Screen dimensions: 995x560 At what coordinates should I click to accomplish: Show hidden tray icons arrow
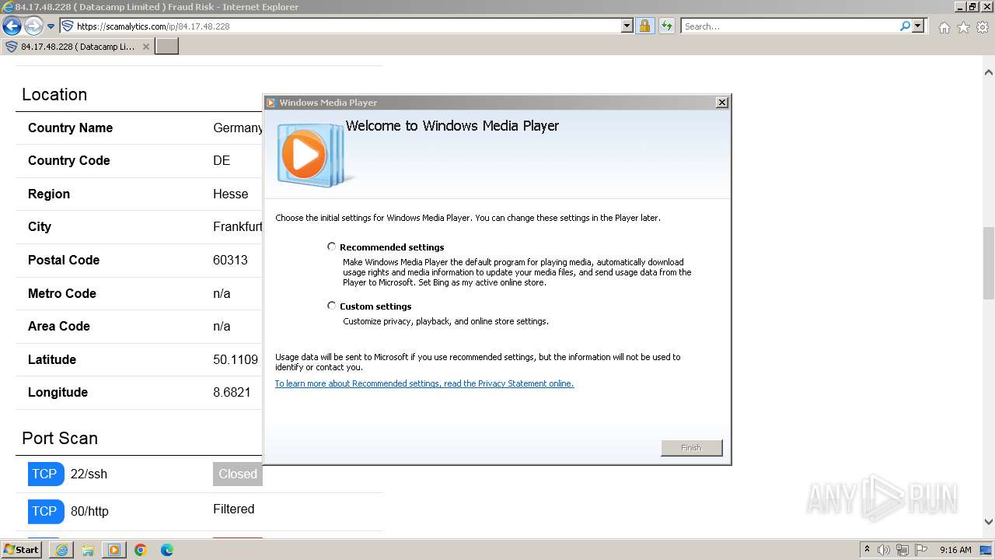[867, 550]
